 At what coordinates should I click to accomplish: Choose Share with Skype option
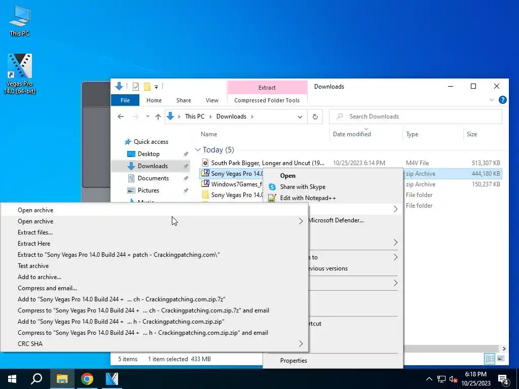point(333,187)
